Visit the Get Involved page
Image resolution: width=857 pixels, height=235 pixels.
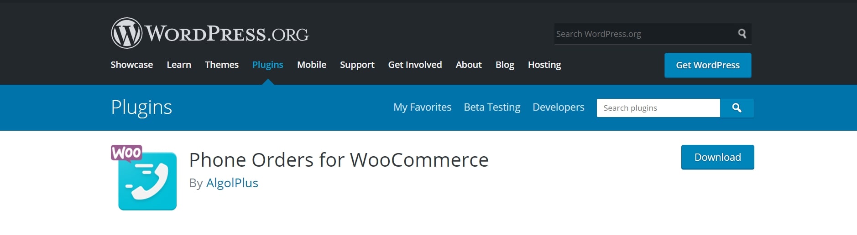415,65
